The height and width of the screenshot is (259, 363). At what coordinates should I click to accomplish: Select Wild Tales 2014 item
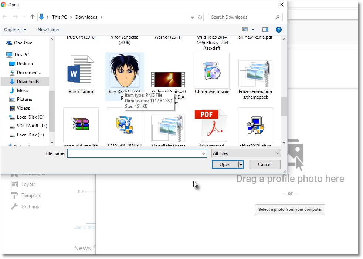(212, 43)
